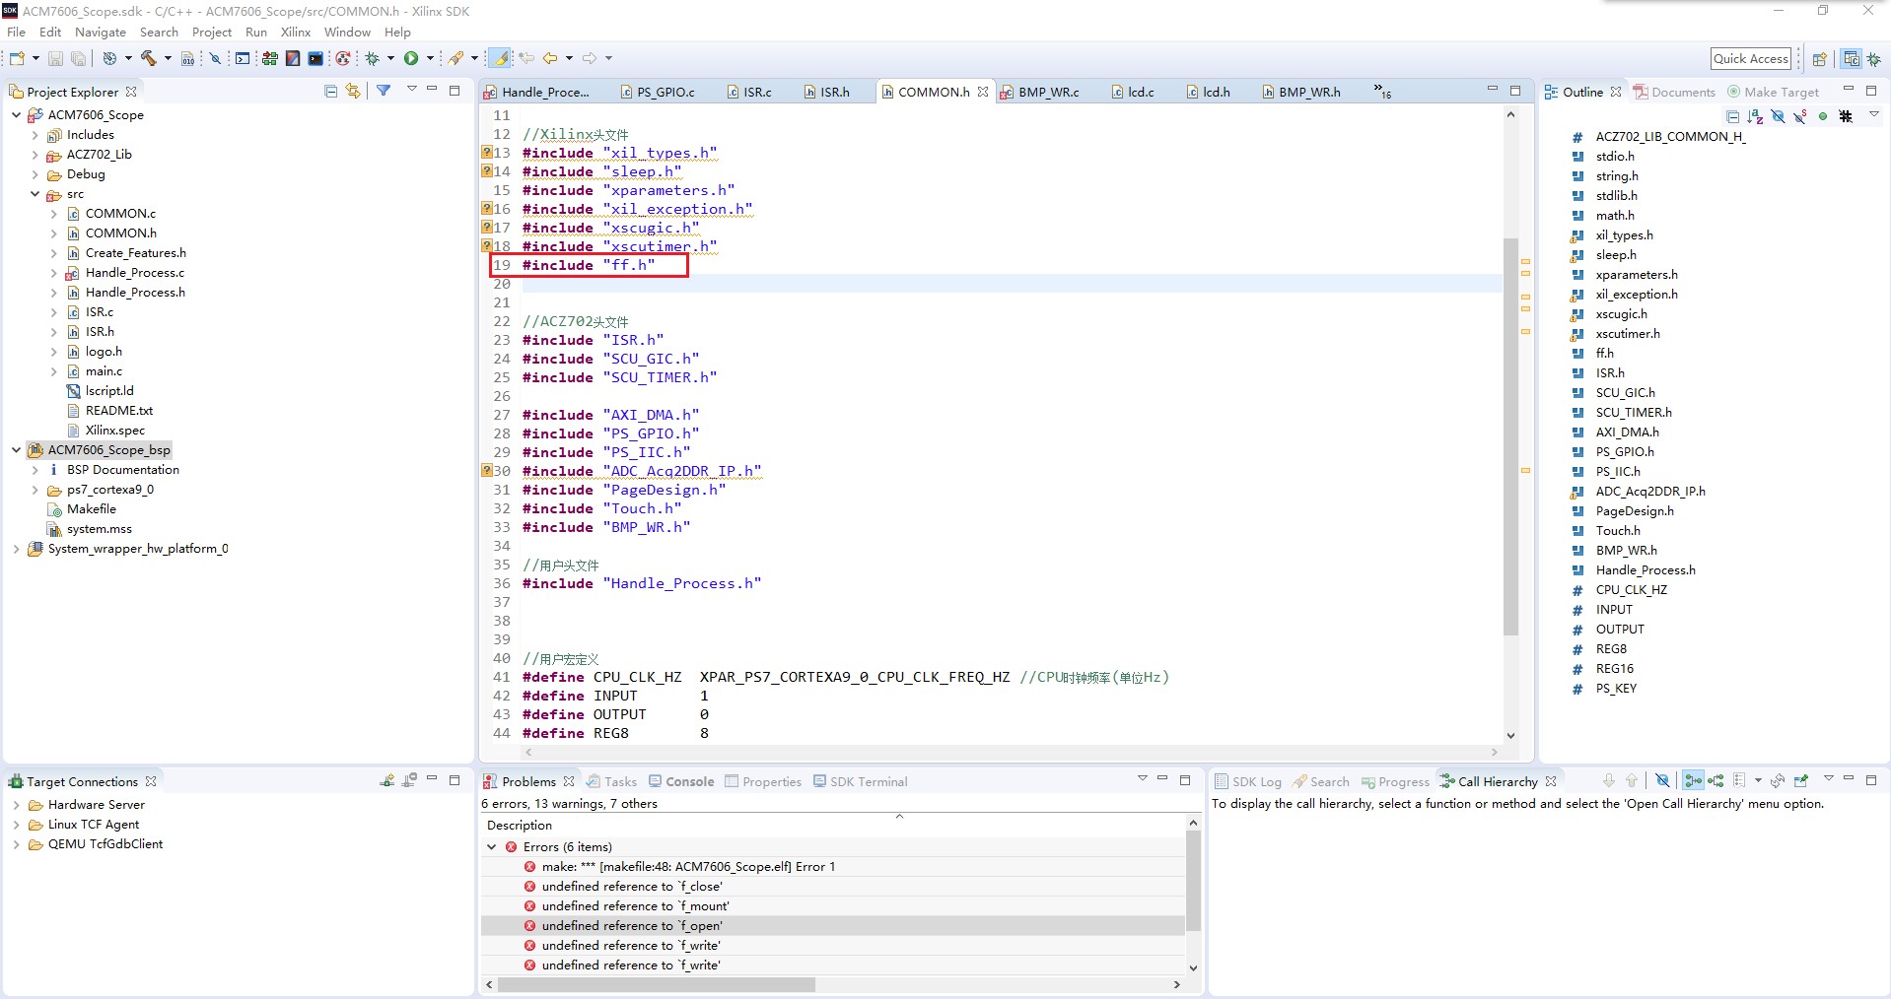This screenshot has width=1891, height=999.
Task: Toggle Hide Inactive Elements in Outline toolbar
Action: click(1846, 116)
